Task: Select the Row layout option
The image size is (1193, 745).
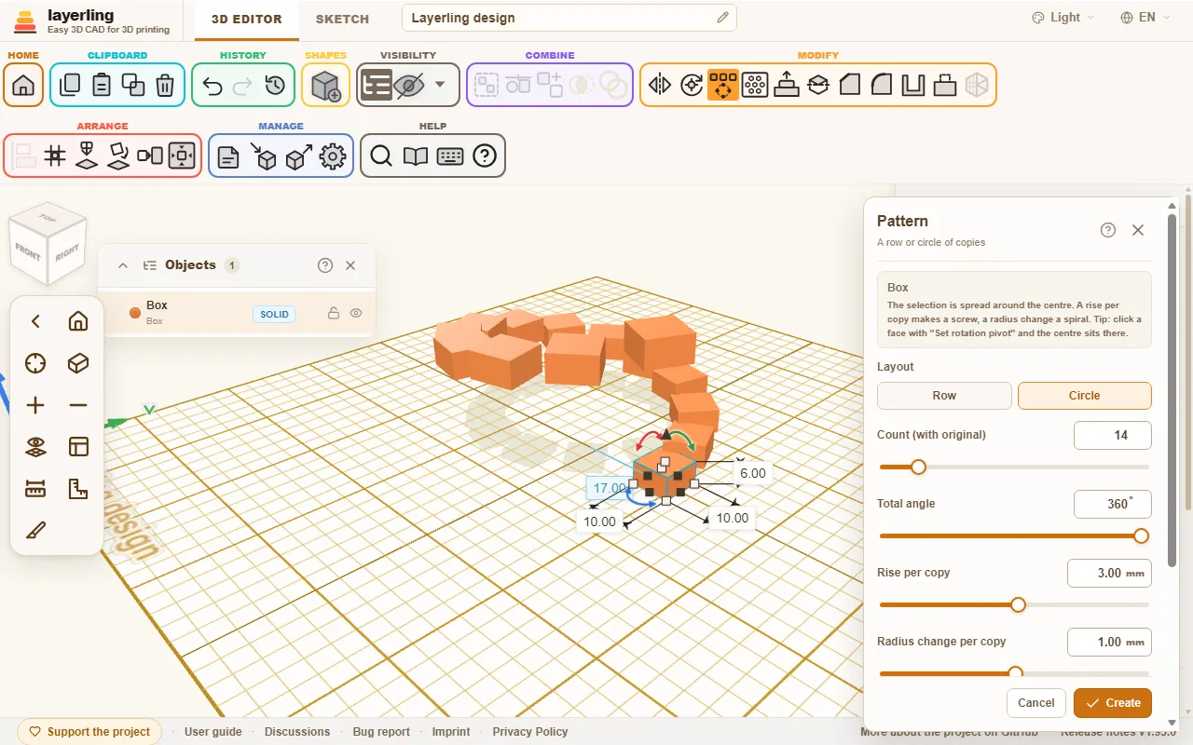Action: [944, 396]
